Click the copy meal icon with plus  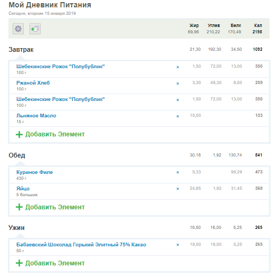35,29
